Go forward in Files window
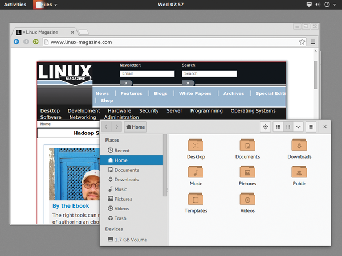The height and width of the screenshot is (256, 342). [117, 127]
